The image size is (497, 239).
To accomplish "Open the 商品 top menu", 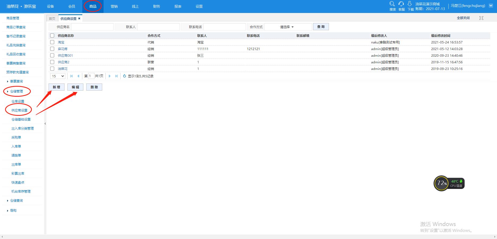I will [93, 6].
